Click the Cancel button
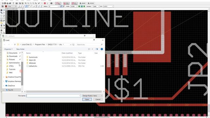The height and width of the screenshot is (118, 210). coord(98,99)
